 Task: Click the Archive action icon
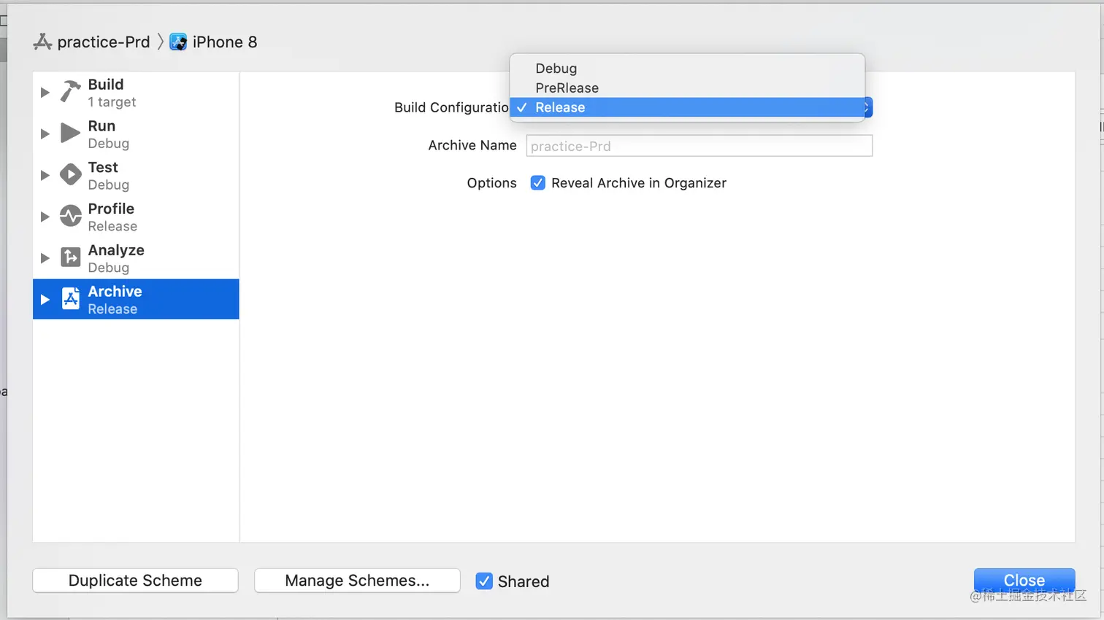click(x=70, y=299)
